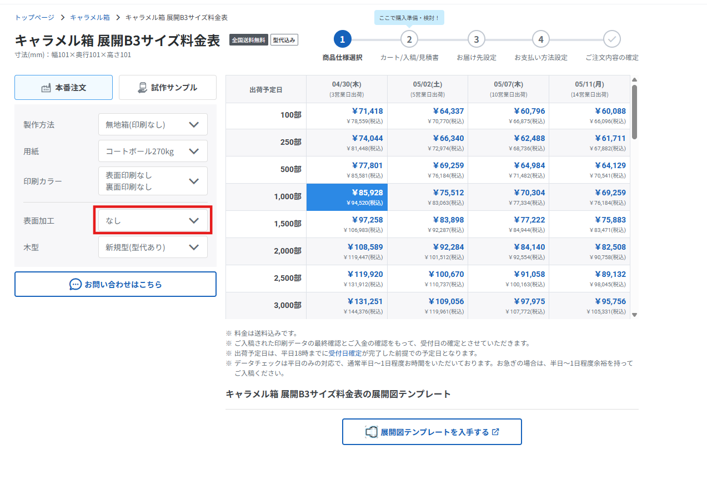Select price ¥95,756 for 3,000部
This screenshot has height=485, width=707.
590,306
